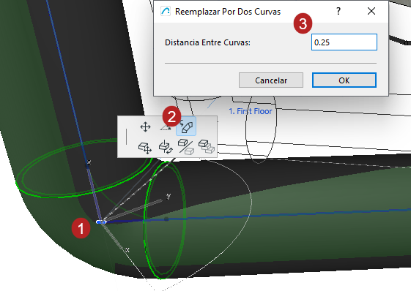The height and width of the screenshot is (291, 411).
Task: Click the selected blue node on the path
Action: pos(101,222)
